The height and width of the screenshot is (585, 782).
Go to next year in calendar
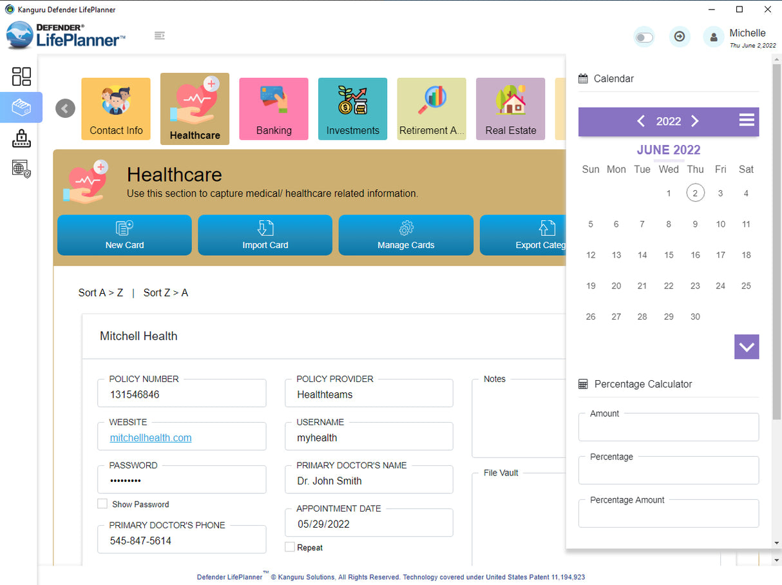[x=695, y=121]
